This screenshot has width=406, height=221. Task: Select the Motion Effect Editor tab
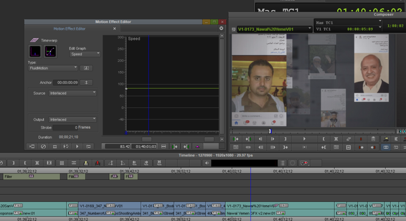tap(69, 29)
